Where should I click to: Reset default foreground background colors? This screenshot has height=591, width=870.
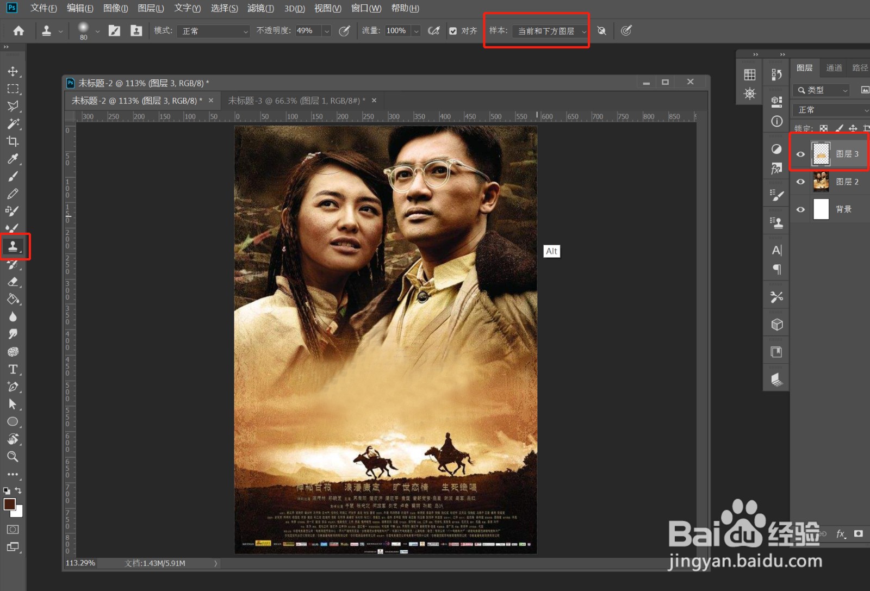(x=7, y=490)
